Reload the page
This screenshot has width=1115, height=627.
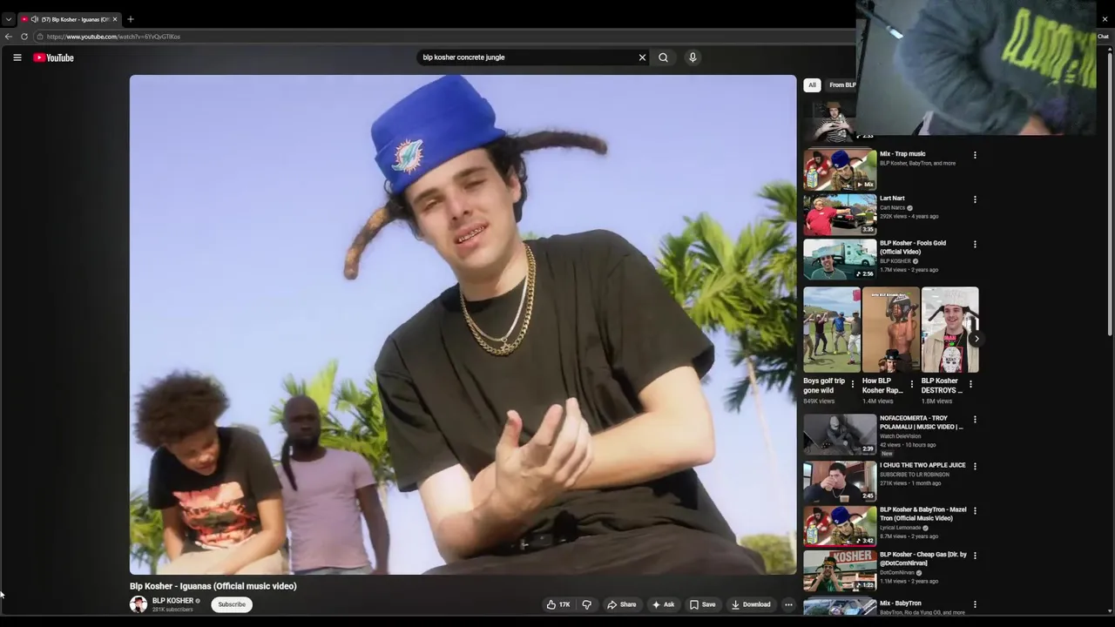24,37
